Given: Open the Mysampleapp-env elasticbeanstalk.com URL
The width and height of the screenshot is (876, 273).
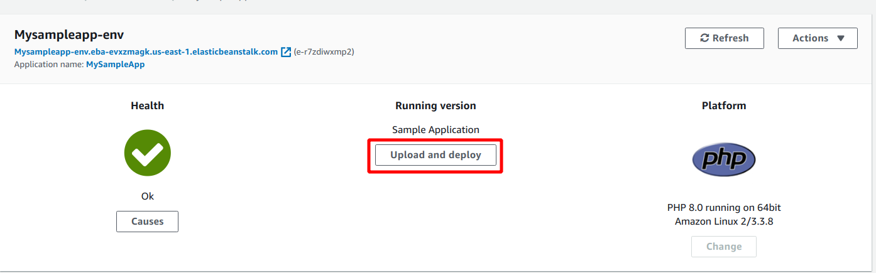Looking at the screenshot, I should tap(146, 51).
